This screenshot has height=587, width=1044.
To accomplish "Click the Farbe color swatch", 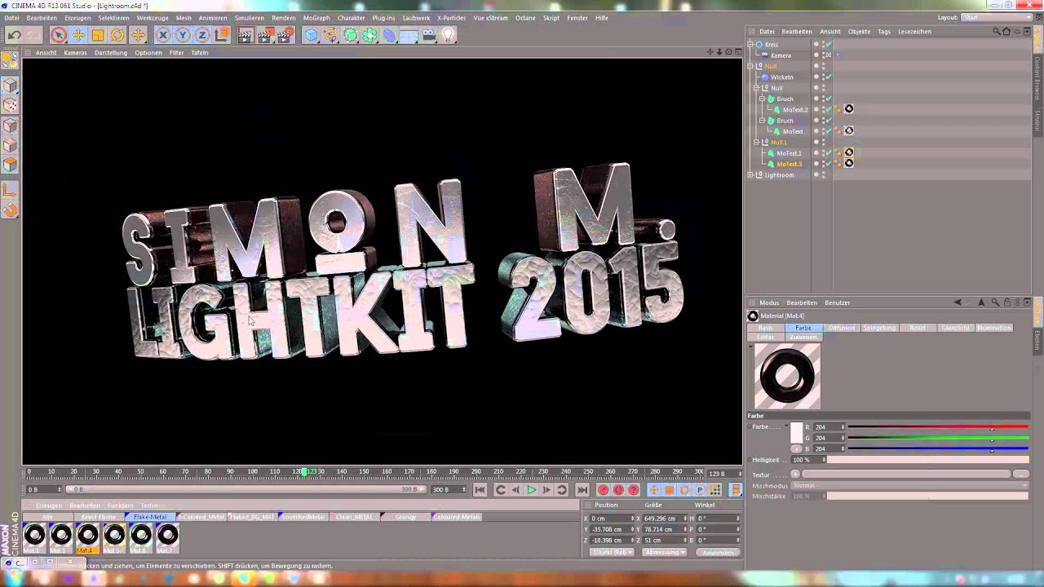I will coord(796,432).
